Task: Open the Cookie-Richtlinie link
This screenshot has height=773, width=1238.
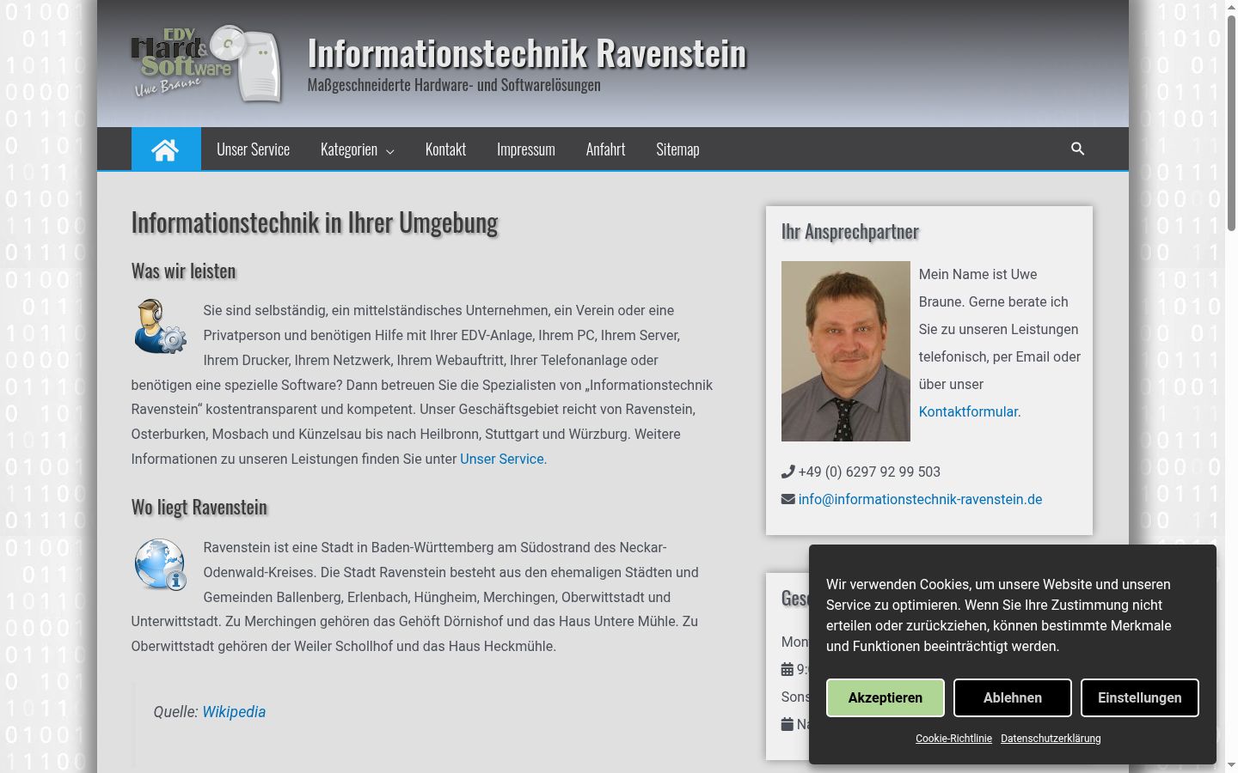Action: [953, 739]
